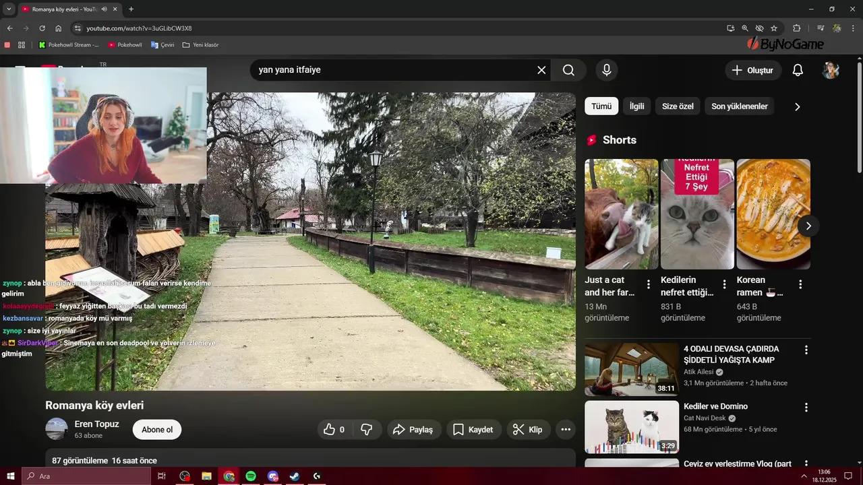Advance the Shorts shelf with next arrow
The width and height of the screenshot is (863, 485).
[x=808, y=226]
